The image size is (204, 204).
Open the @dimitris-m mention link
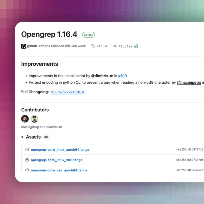[x=102, y=76]
